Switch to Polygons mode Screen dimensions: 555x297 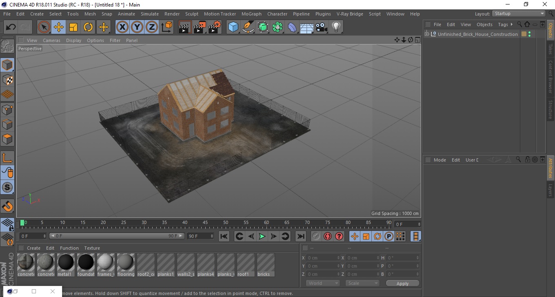pos(7,139)
